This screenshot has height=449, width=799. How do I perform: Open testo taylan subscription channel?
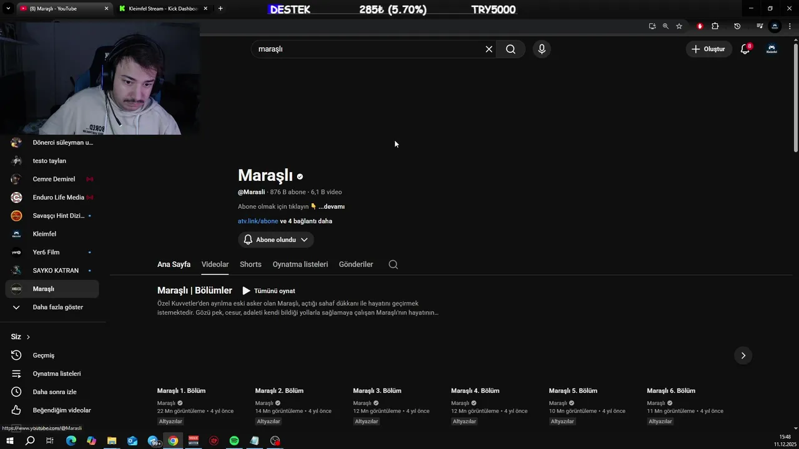(x=52, y=161)
